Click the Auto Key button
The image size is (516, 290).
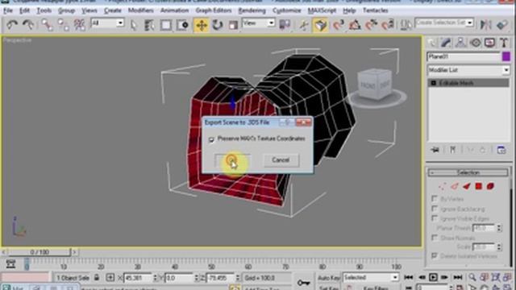click(x=328, y=278)
